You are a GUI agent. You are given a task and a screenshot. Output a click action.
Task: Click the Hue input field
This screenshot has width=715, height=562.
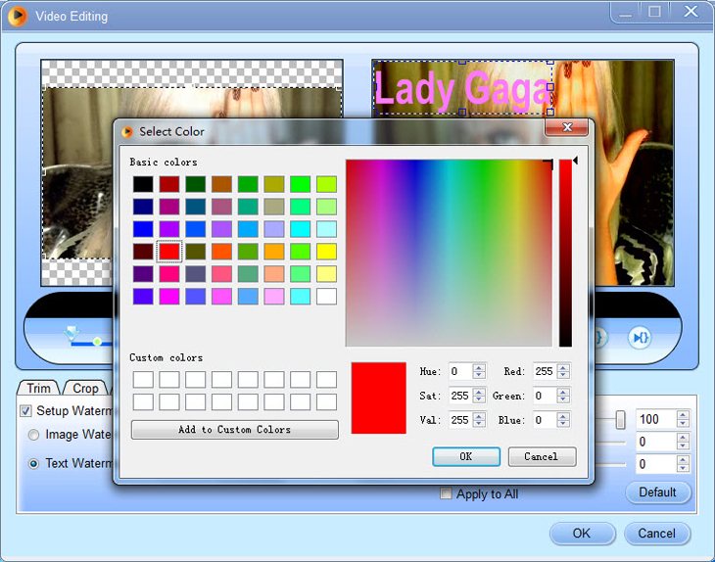461,371
